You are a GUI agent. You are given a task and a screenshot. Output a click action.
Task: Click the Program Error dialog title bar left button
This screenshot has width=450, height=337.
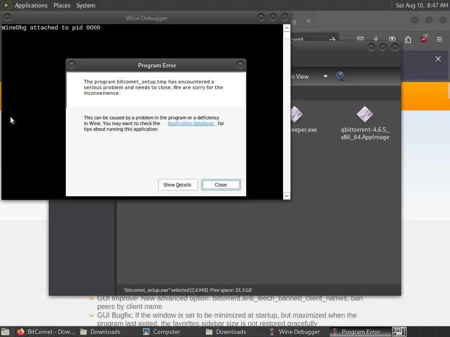click(x=72, y=65)
